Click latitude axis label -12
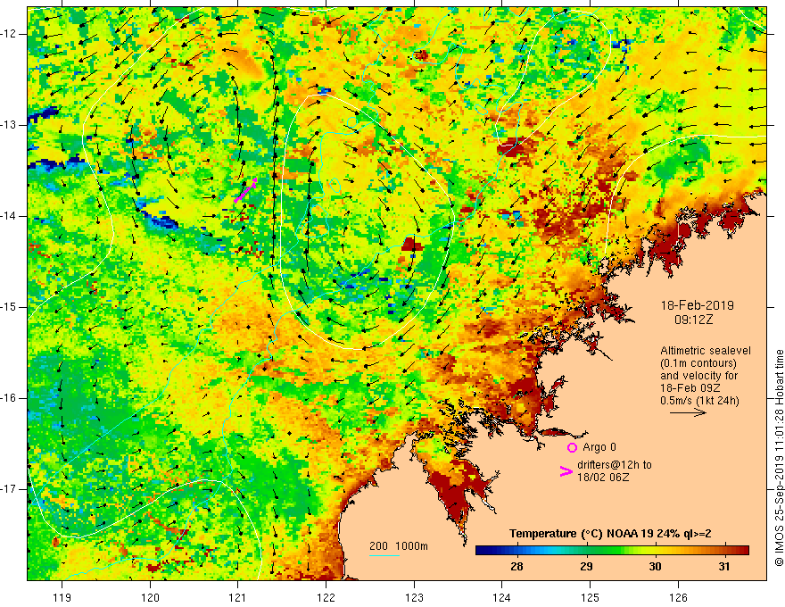This screenshot has width=785, height=607. click(x=9, y=34)
